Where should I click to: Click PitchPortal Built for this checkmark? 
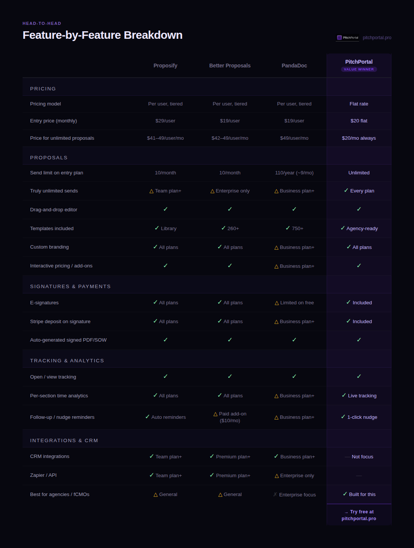point(345,494)
